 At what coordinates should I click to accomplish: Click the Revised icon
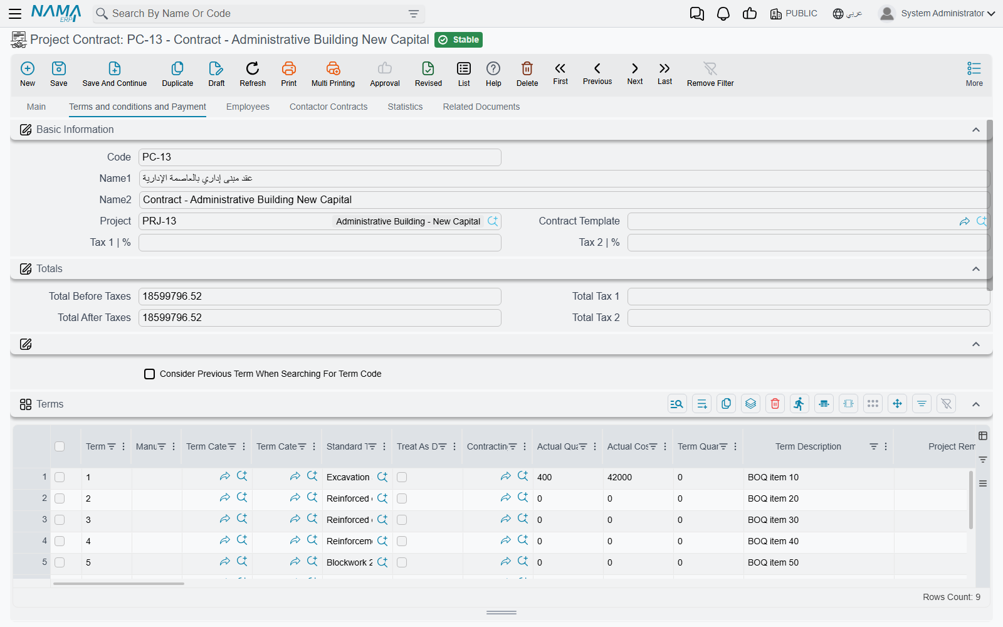coord(428,68)
